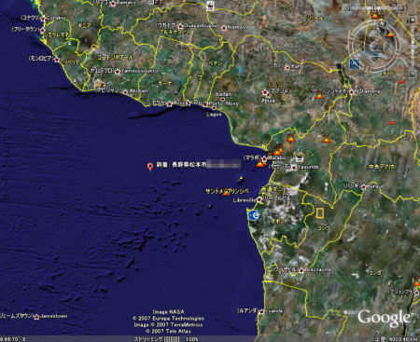
Task: Click the WWF panda icon at top
Action: [210, 6]
